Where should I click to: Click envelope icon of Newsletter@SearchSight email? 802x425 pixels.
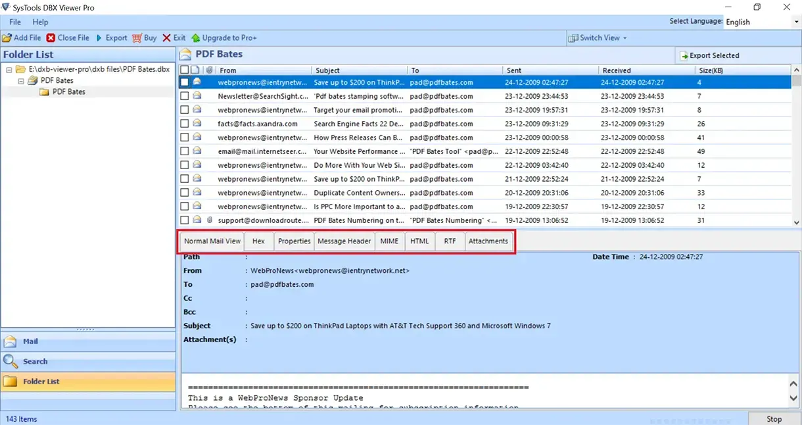coord(197,96)
